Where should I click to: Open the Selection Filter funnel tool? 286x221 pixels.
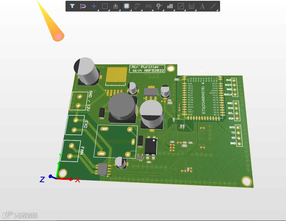click(72, 6)
